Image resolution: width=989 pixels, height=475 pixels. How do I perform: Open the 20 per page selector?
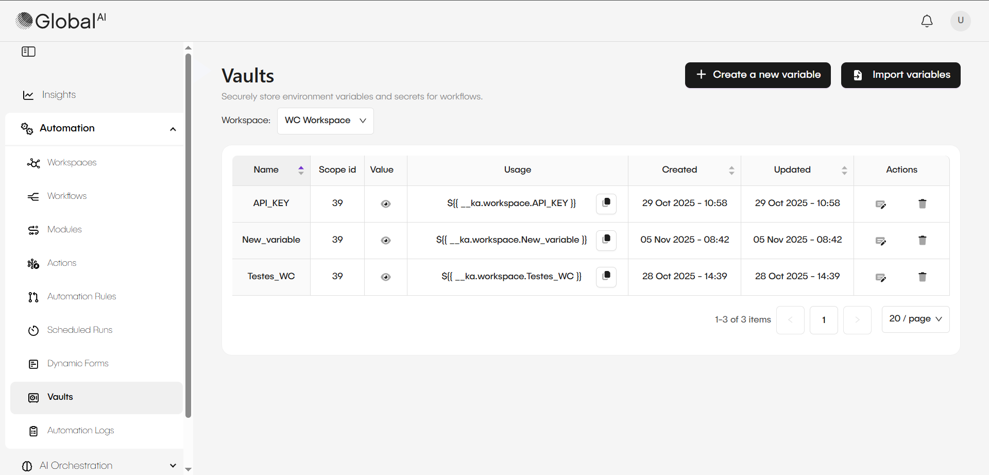[915, 319]
